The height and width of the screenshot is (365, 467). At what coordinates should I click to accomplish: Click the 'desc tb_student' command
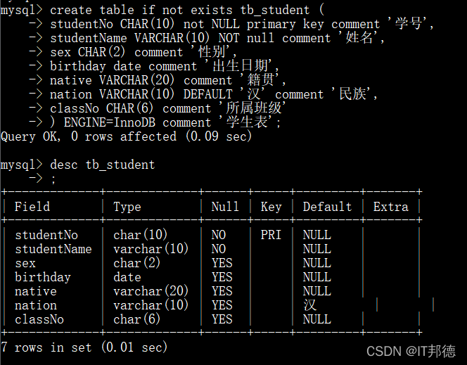[x=78, y=165]
